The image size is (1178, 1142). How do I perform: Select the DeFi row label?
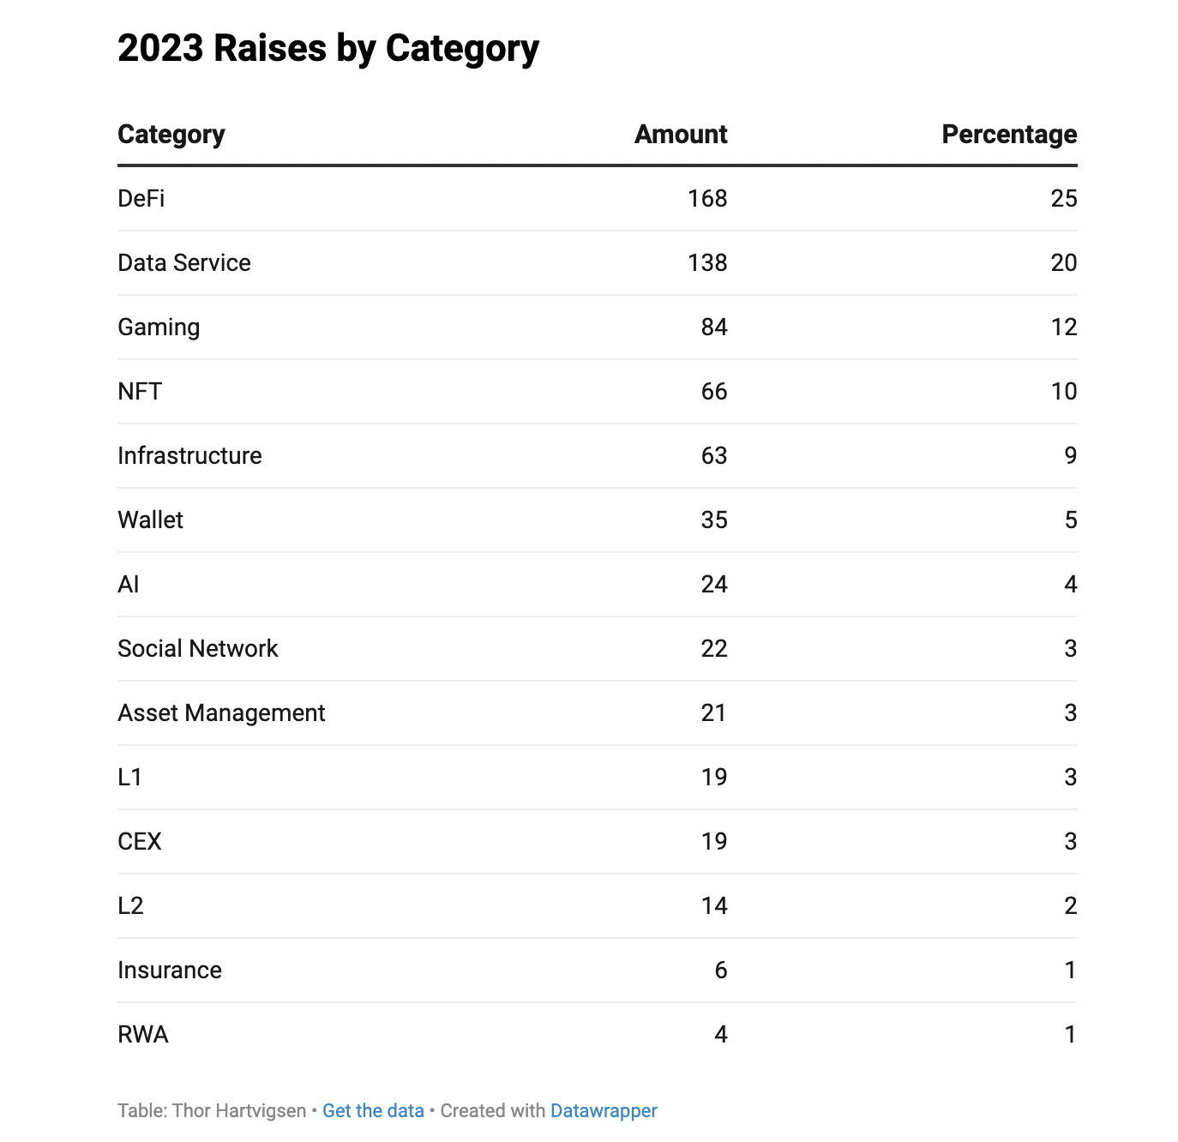141,199
